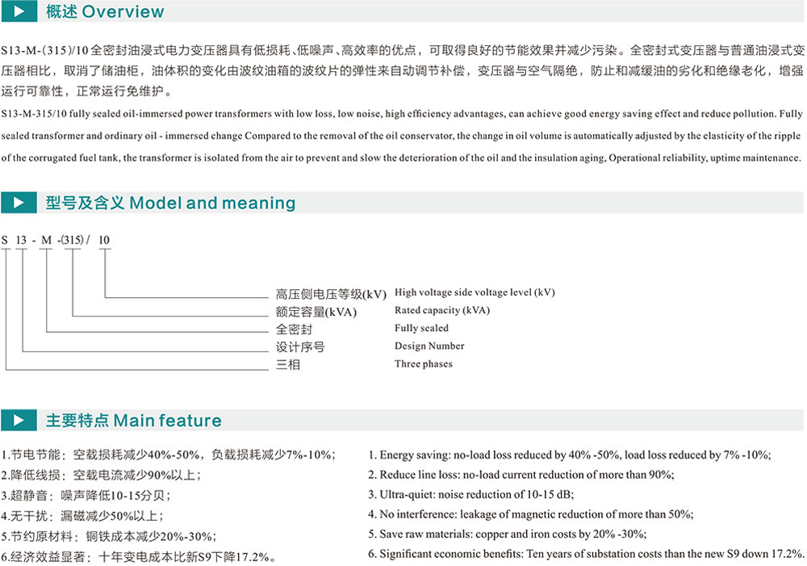Screen dimensions: 807x566
Task: Click the 型号及含义 Model and meaning heading
Action: (x=170, y=203)
